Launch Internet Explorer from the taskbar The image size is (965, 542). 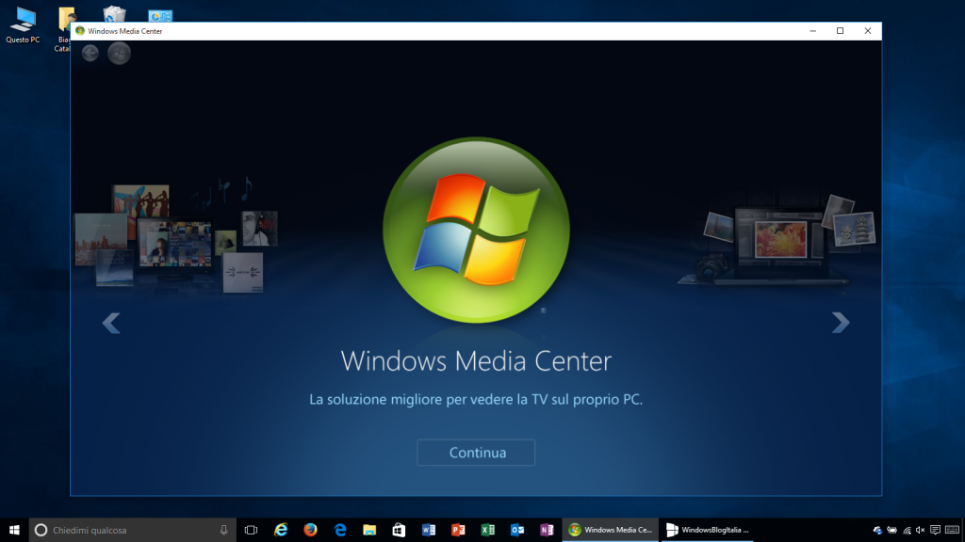coord(281,530)
